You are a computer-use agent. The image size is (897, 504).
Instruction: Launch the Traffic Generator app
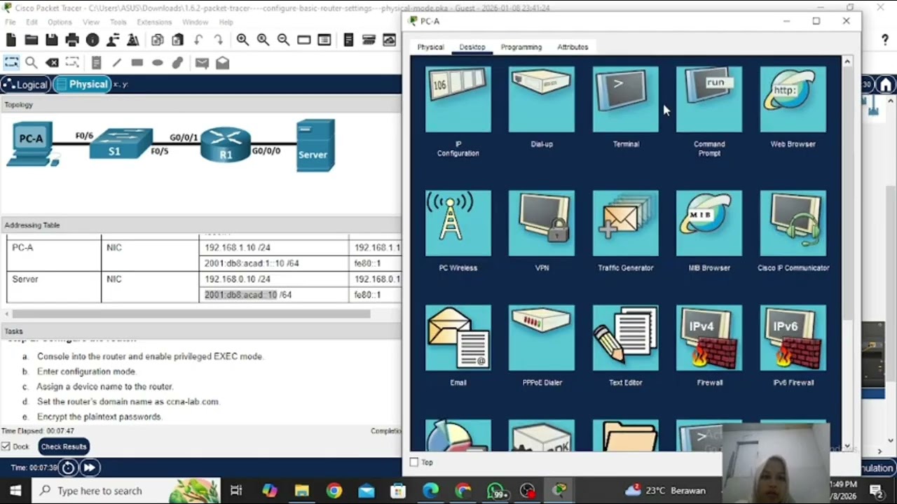coord(625,223)
